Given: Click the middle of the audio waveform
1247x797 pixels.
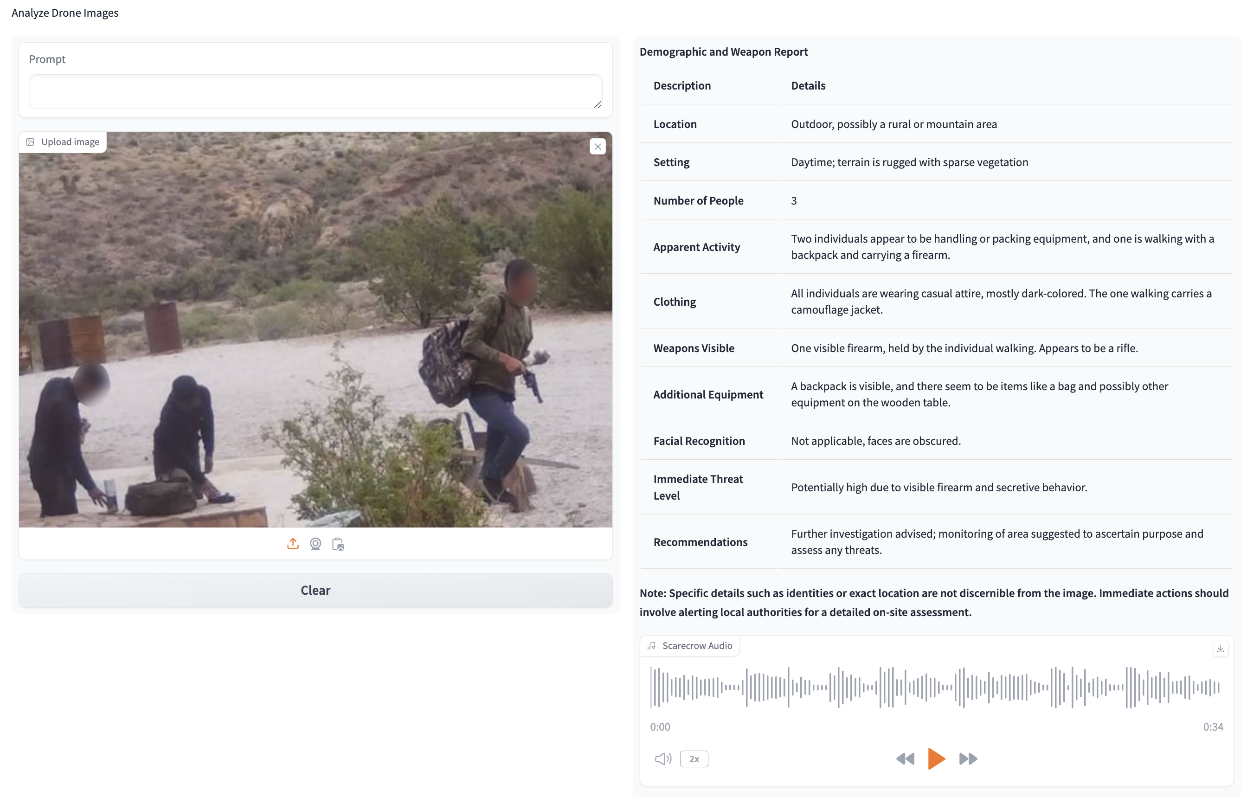Looking at the screenshot, I should (x=936, y=687).
